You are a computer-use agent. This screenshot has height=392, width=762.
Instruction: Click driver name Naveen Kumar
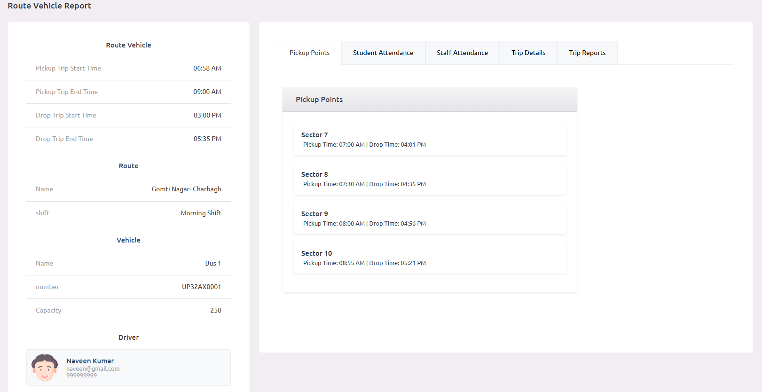90,361
